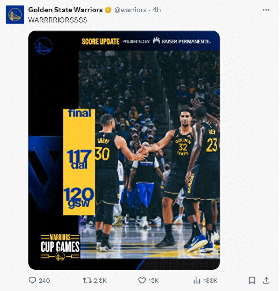Open the Warriors profile avatar
280x291 pixels.
pos(15,15)
